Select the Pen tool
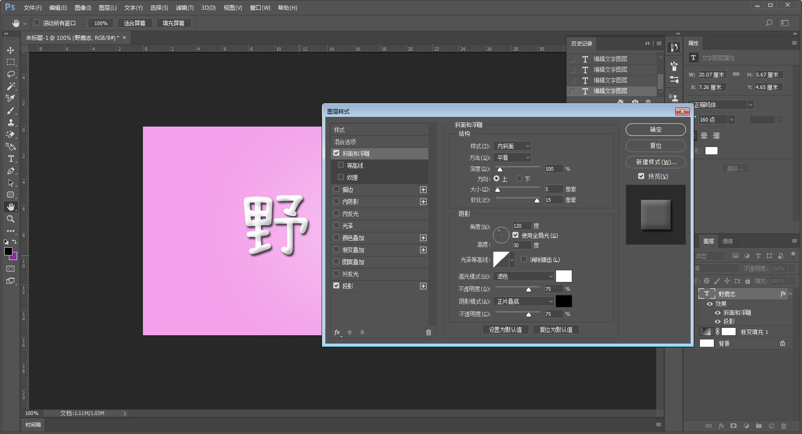 11,171
